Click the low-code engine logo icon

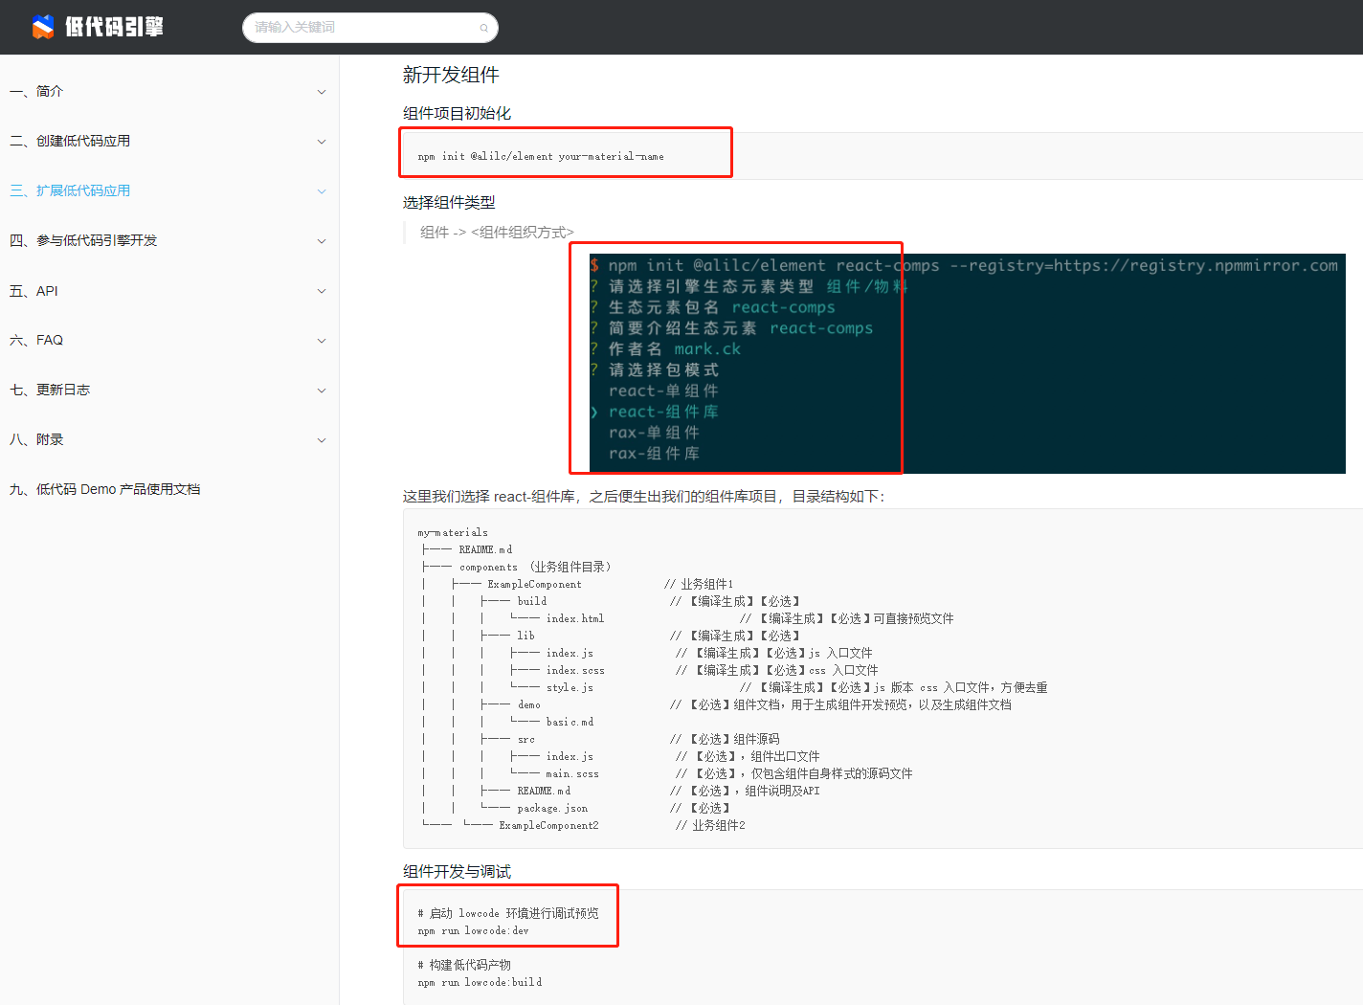pos(43,27)
